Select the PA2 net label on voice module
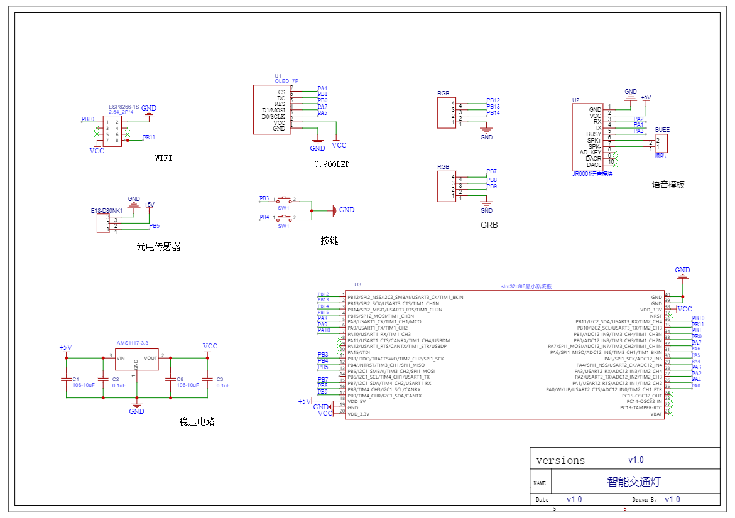735x518 pixels. click(x=638, y=119)
